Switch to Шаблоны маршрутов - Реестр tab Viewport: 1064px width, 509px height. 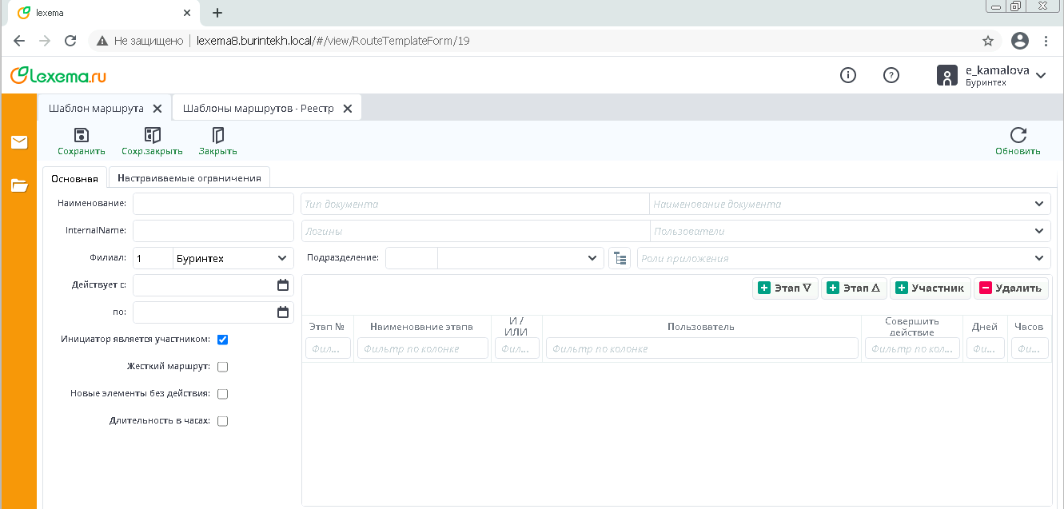pyautogui.click(x=257, y=108)
